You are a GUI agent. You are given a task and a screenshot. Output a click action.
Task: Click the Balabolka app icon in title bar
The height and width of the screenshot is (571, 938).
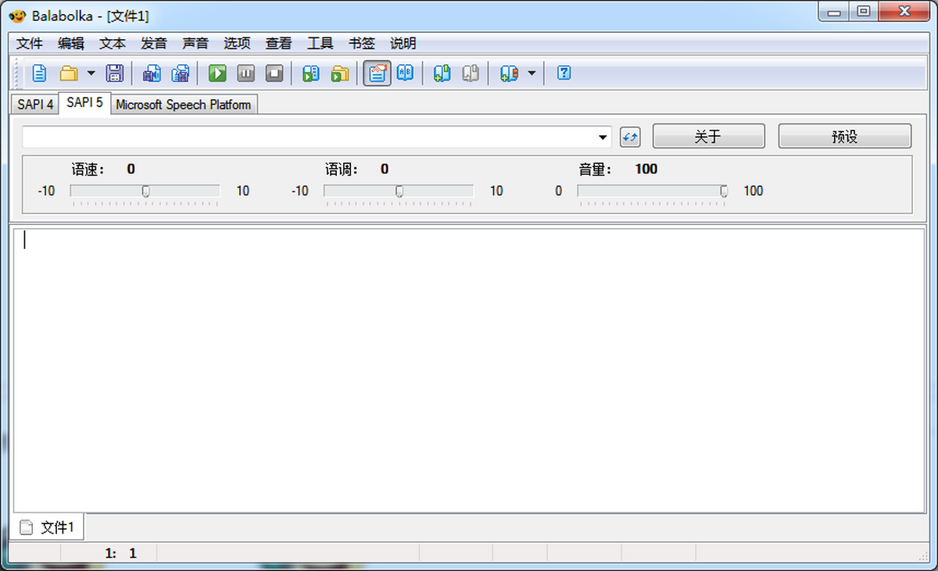coord(17,15)
